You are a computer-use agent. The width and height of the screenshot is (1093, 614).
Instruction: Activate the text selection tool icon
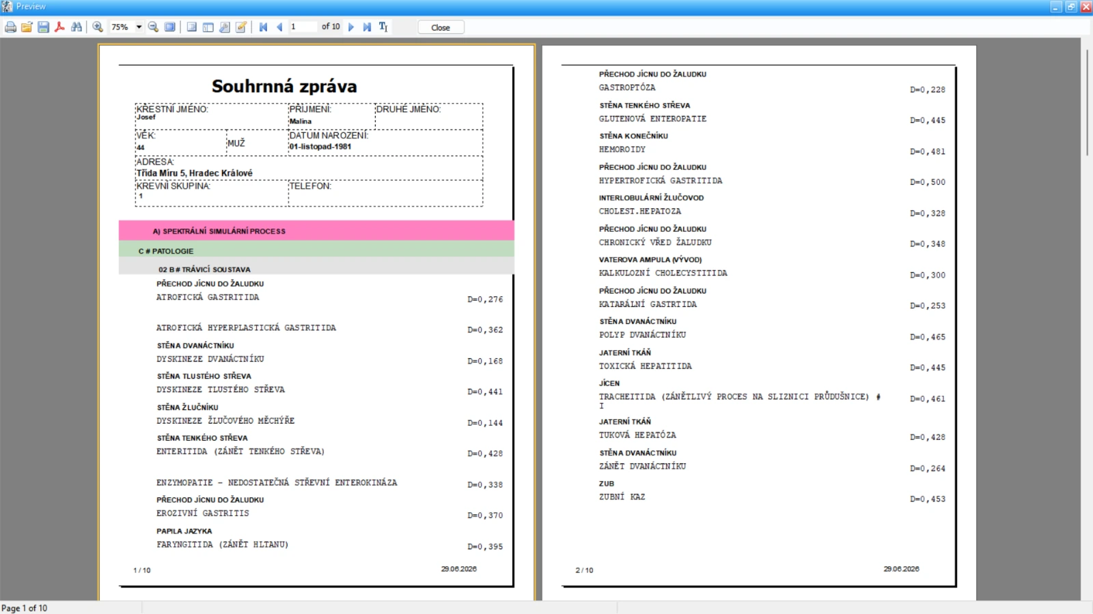point(383,27)
